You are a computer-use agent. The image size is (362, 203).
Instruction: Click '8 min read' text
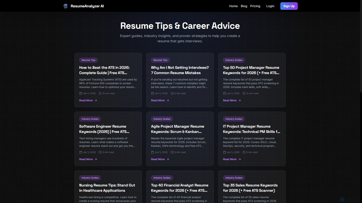(x=180, y=152)
